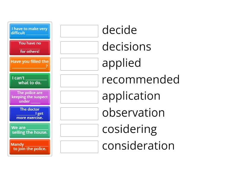The image size is (237, 178).
Task: Click the blank box beside 'observation'
Action: click(x=79, y=114)
